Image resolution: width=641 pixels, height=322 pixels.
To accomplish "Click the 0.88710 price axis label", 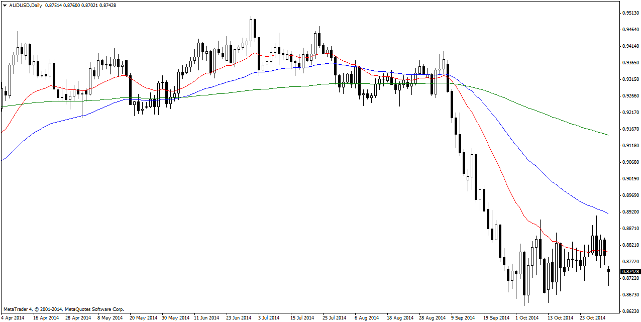I will click(630, 229).
